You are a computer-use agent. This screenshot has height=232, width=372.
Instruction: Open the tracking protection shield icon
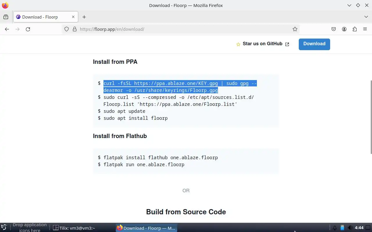coord(67,29)
